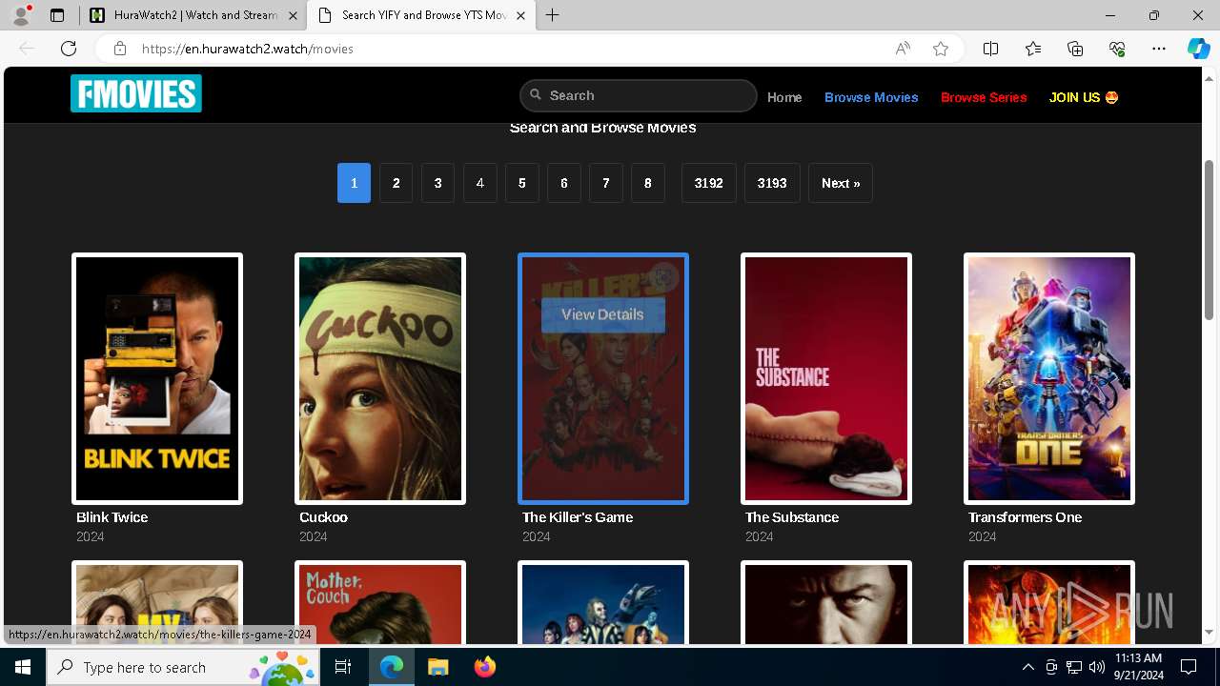Viewport: 1220px width, 686px height.
Task: Open the Mother, Couch poster
Action: (380, 602)
